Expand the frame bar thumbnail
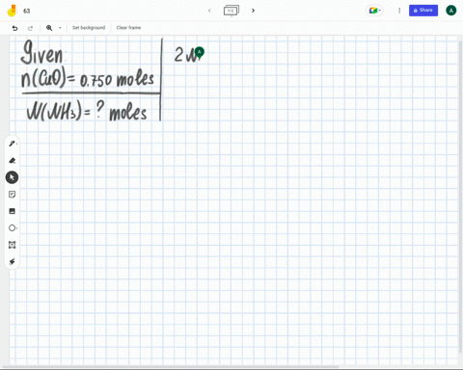This screenshot has width=463, height=370. pos(231,11)
